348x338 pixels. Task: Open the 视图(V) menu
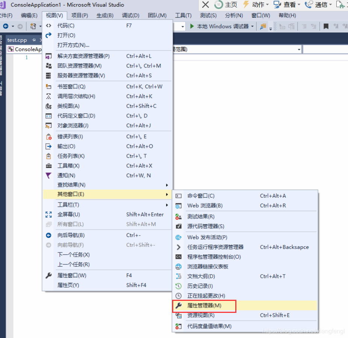54,15
